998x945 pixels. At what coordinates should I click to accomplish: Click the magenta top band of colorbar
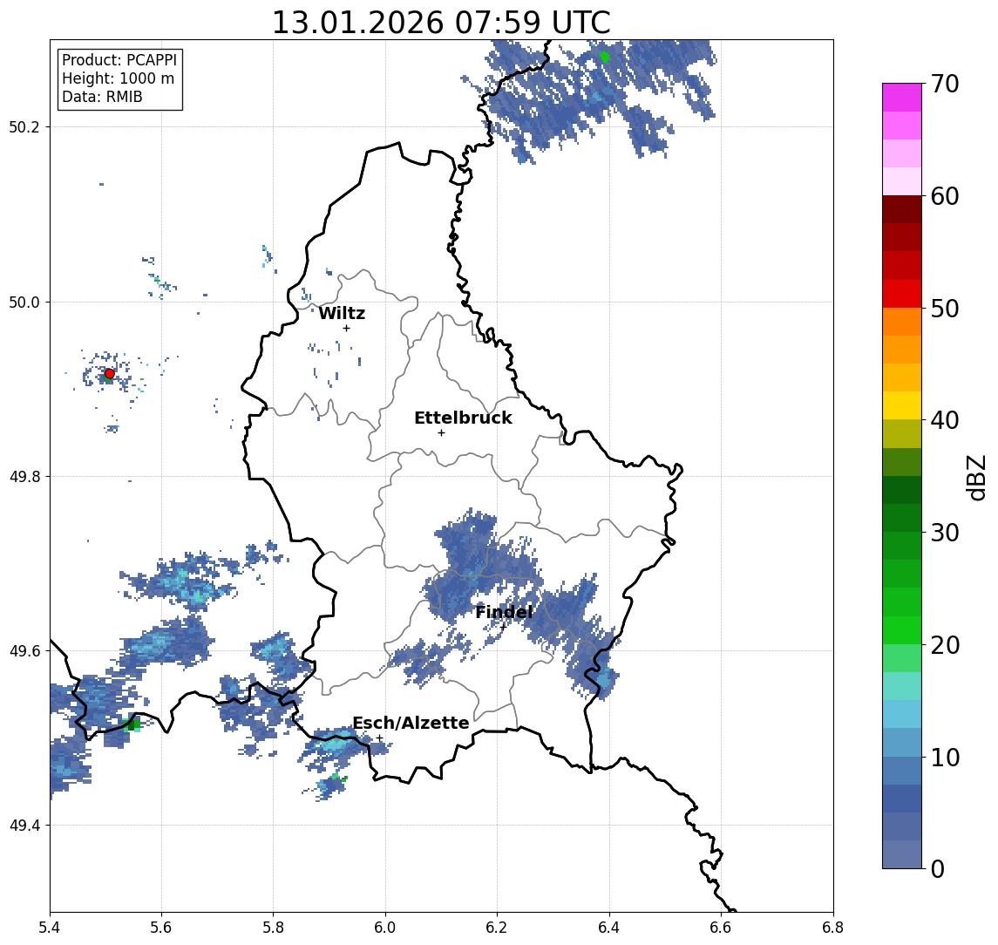[x=902, y=98]
